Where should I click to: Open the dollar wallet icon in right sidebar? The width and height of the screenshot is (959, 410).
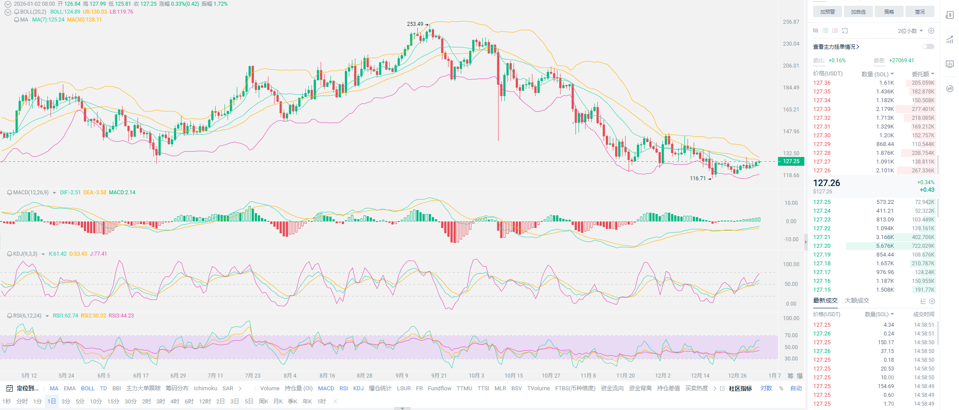click(x=949, y=15)
